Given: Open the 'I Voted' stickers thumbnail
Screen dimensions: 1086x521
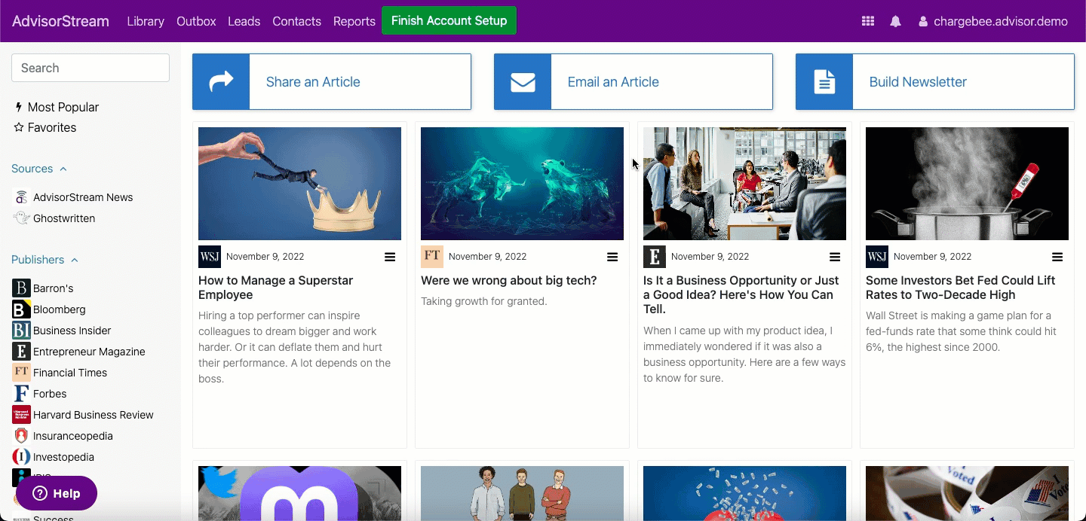Looking at the screenshot, I should click(x=967, y=493).
